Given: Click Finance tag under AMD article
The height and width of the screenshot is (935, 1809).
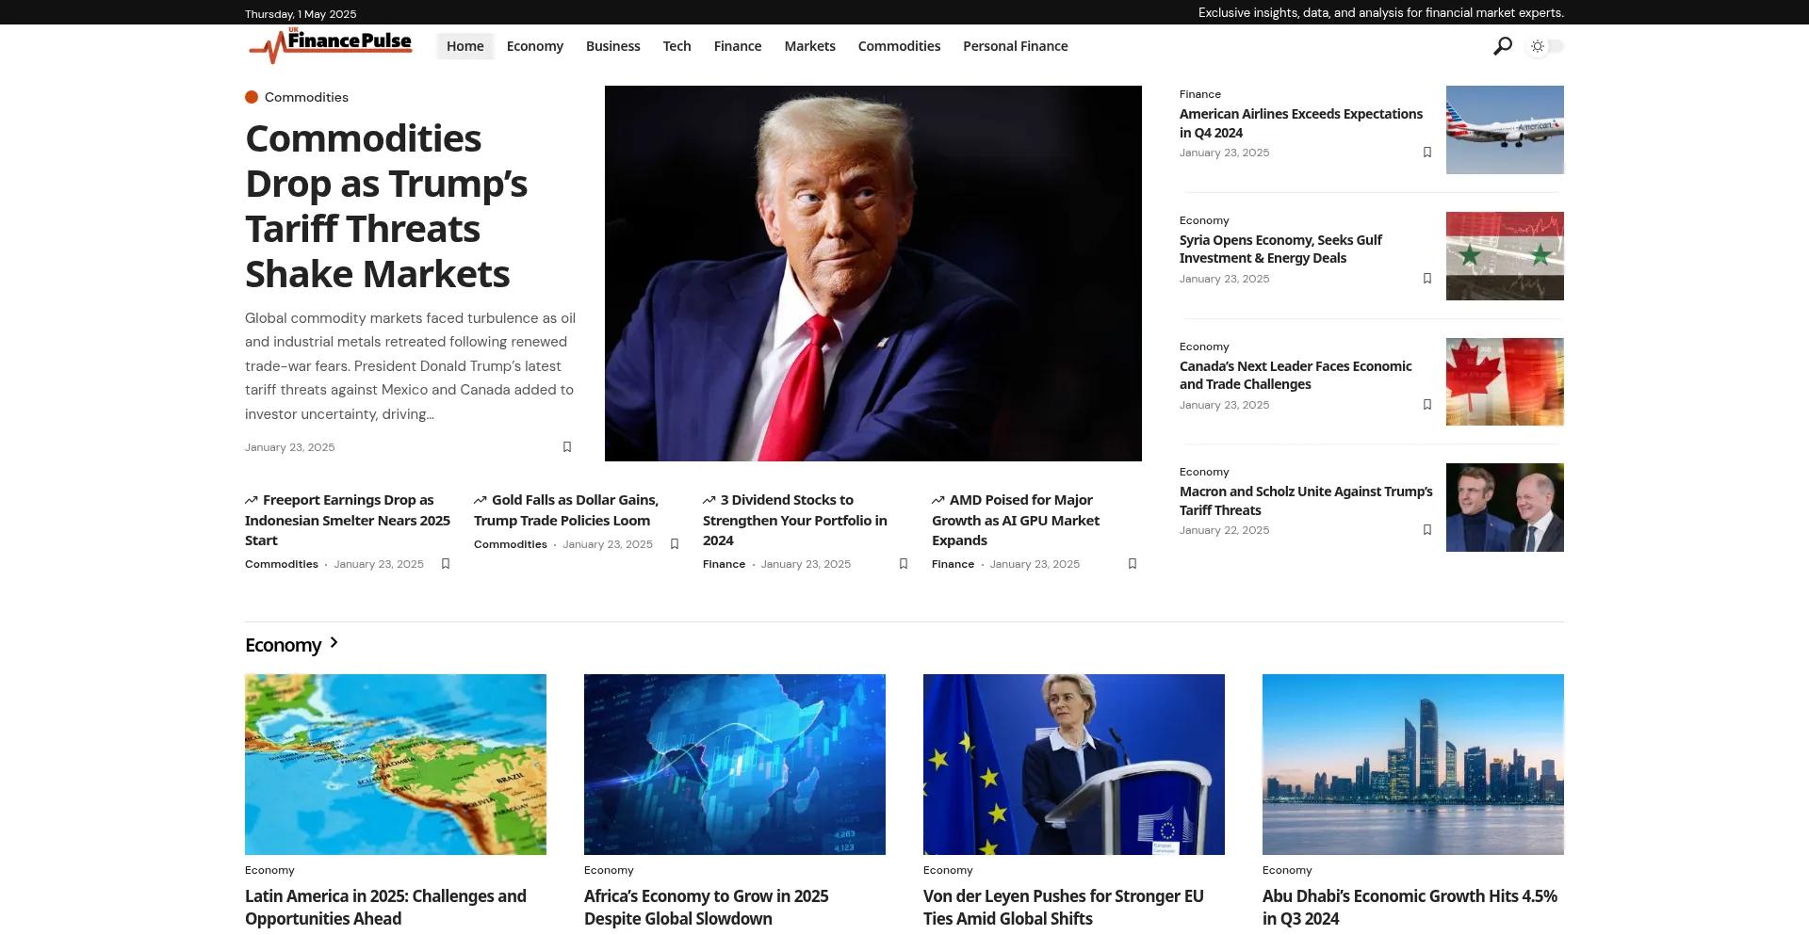Looking at the screenshot, I should (953, 564).
